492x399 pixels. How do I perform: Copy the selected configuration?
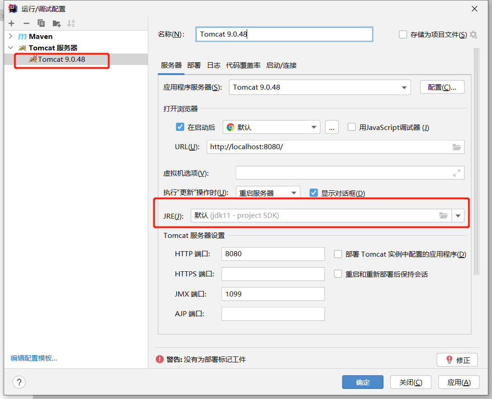point(41,23)
